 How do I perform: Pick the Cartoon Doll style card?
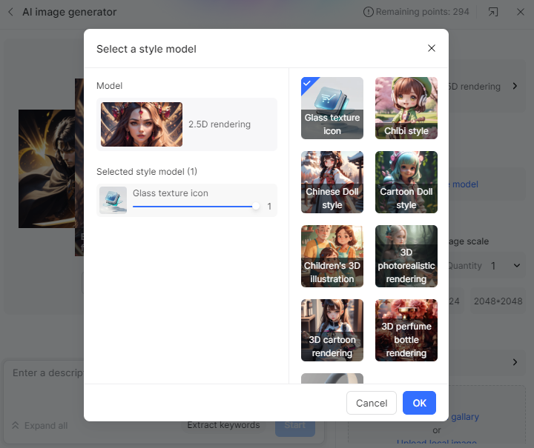pyautogui.click(x=406, y=182)
